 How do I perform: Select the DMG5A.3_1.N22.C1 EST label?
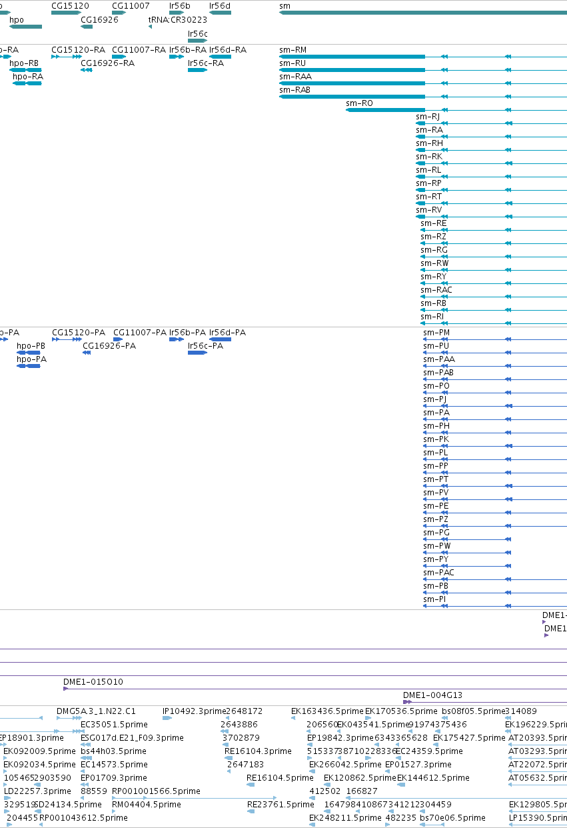[96, 711]
